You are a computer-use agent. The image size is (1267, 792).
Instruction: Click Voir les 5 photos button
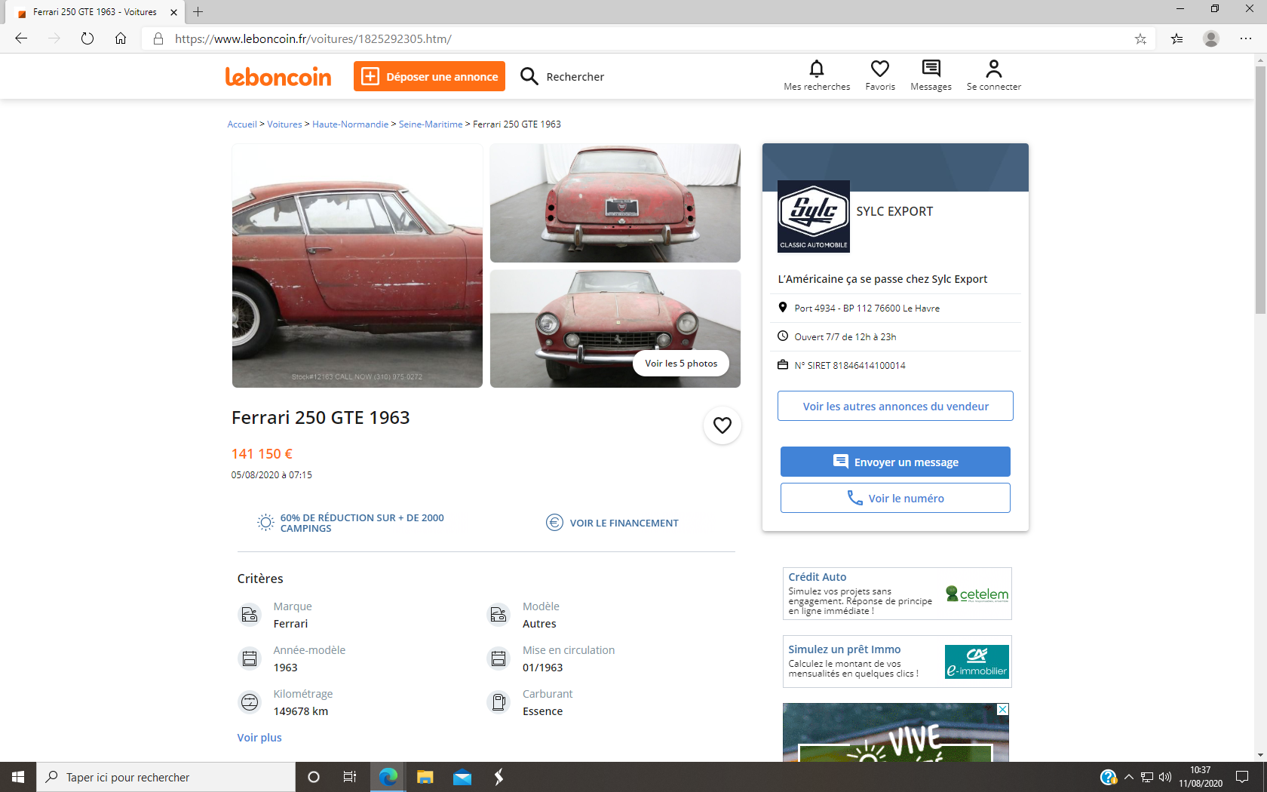point(681,364)
